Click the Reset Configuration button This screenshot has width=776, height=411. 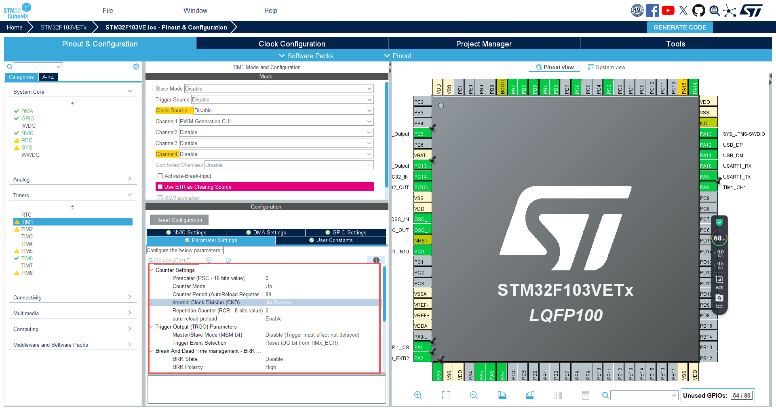click(x=179, y=220)
